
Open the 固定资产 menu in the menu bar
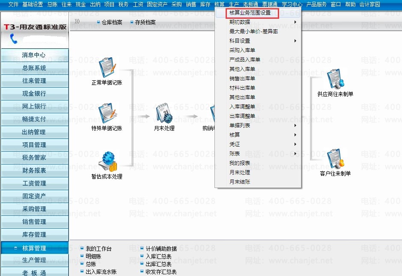[x=157, y=4]
